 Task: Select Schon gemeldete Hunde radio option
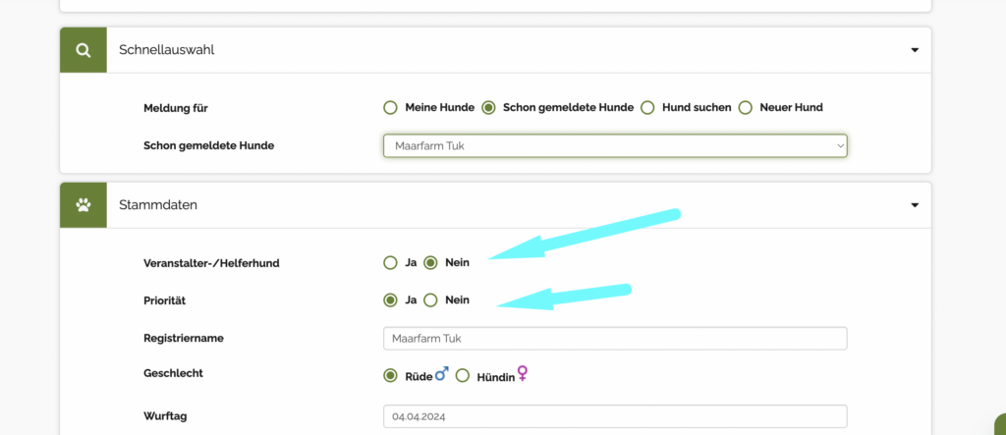click(x=488, y=107)
